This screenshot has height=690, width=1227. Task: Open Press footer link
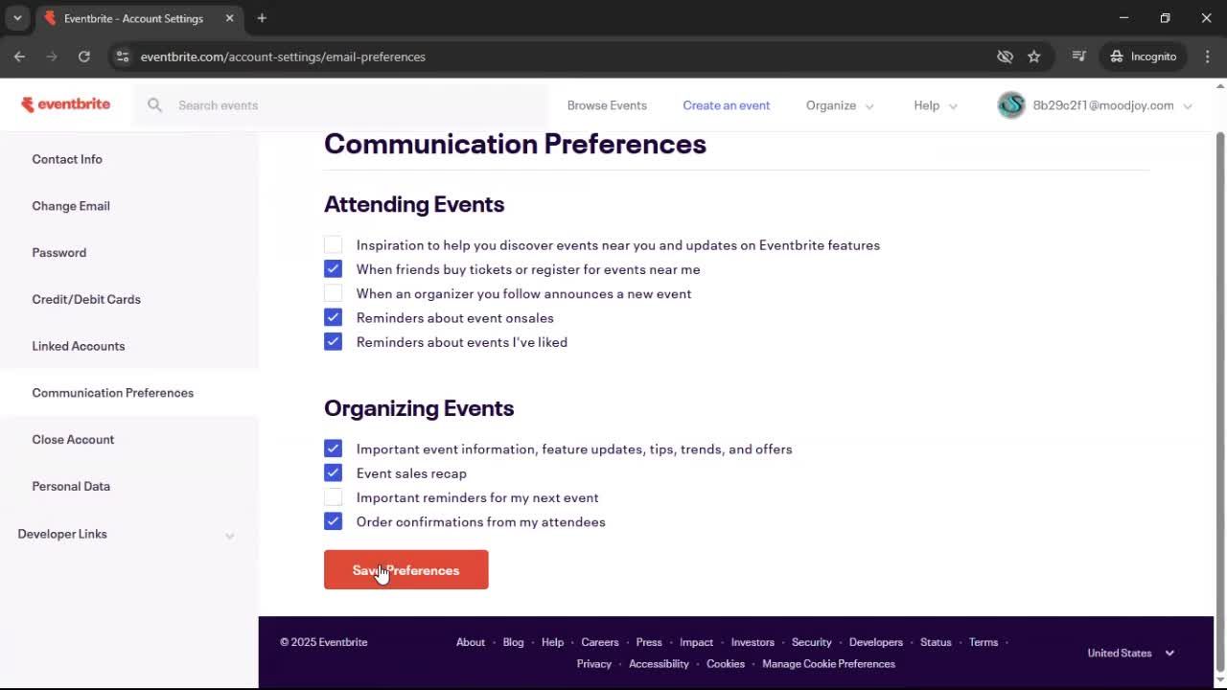[649, 642]
